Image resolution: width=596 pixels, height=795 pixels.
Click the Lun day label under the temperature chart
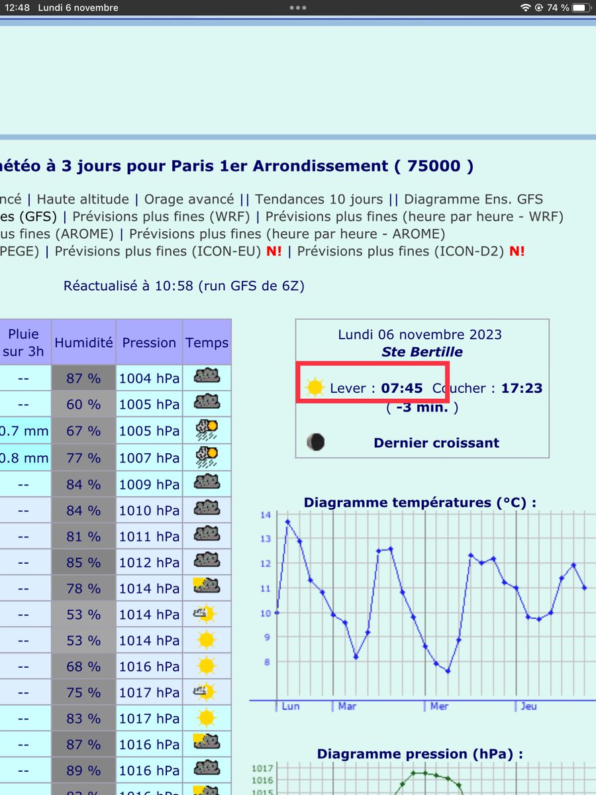pyautogui.click(x=291, y=706)
